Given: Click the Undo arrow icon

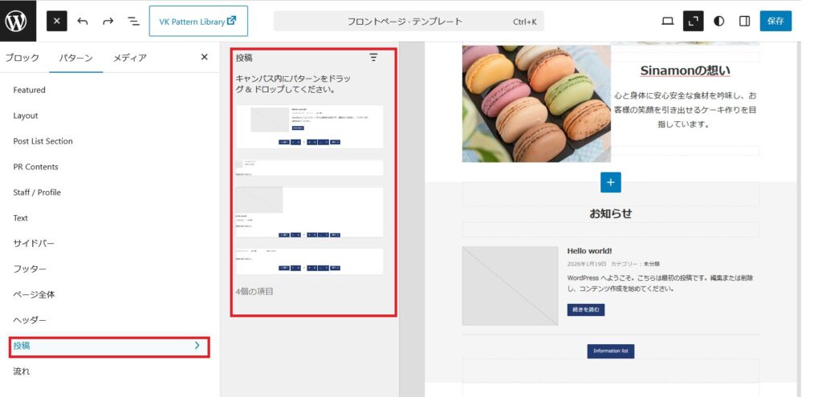Looking at the screenshot, I should tap(83, 22).
